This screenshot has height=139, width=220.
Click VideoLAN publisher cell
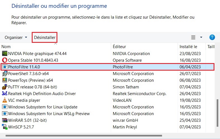(122, 100)
